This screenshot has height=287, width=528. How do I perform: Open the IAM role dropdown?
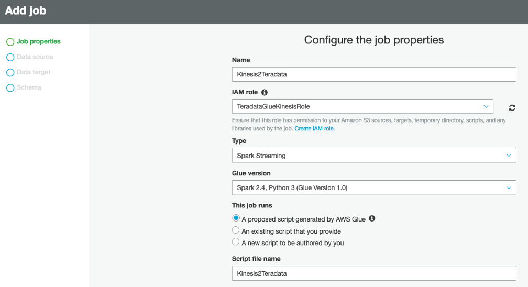click(x=362, y=106)
